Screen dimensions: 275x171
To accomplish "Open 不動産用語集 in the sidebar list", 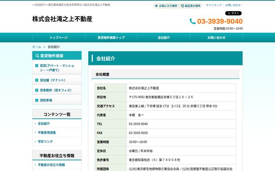I will [47, 133].
